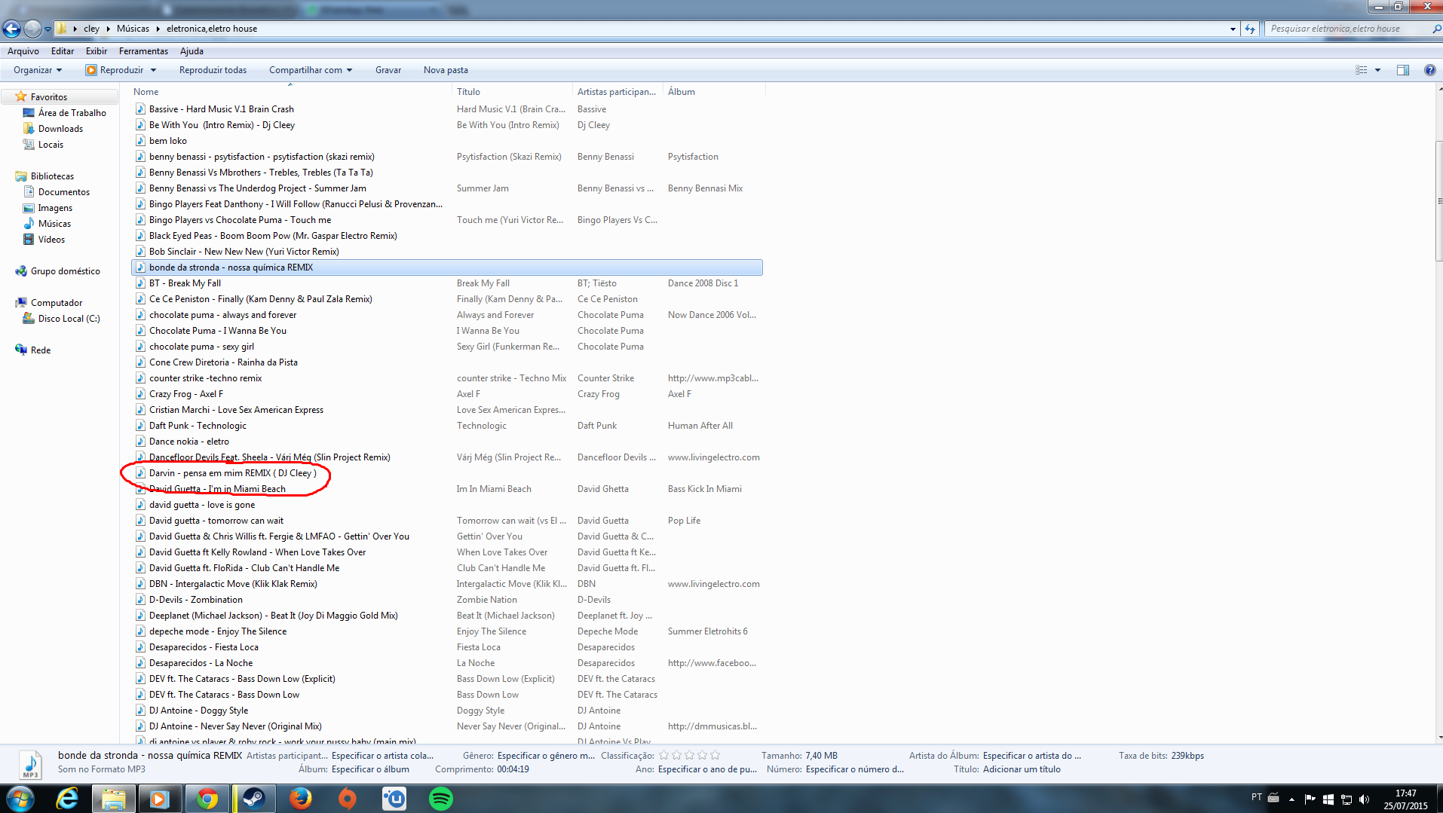Show hidden tray icons arrow
1443x813 pixels.
pyautogui.click(x=1291, y=799)
